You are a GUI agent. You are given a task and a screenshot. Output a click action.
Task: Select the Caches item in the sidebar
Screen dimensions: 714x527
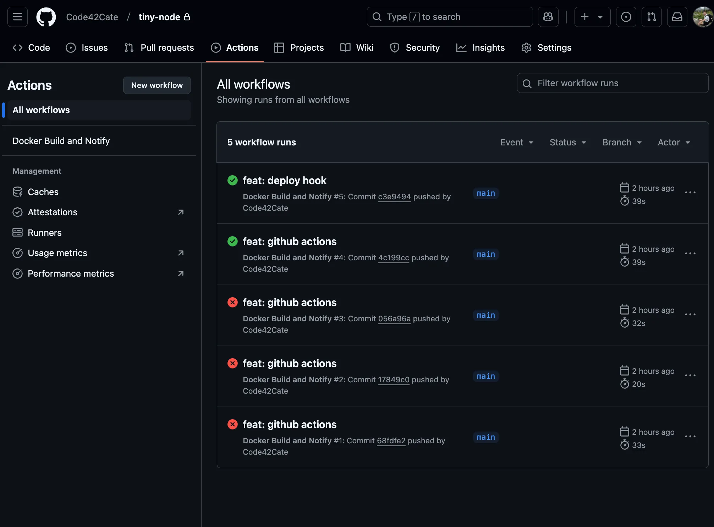click(x=43, y=192)
